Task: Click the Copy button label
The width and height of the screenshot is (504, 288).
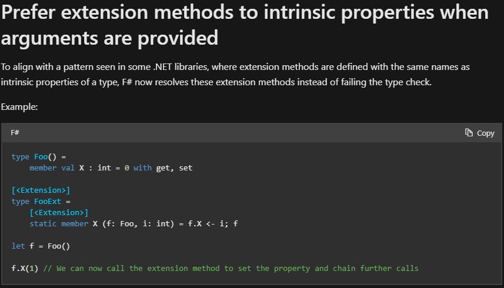Action: 485,133
